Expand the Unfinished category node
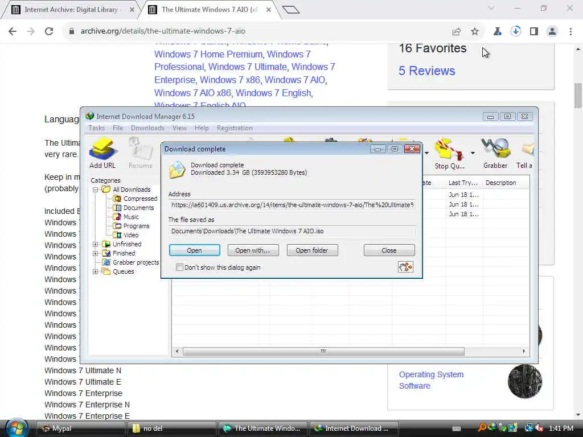The height and width of the screenshot is (437, 583). pyautogui.click(x=95, y=244)
